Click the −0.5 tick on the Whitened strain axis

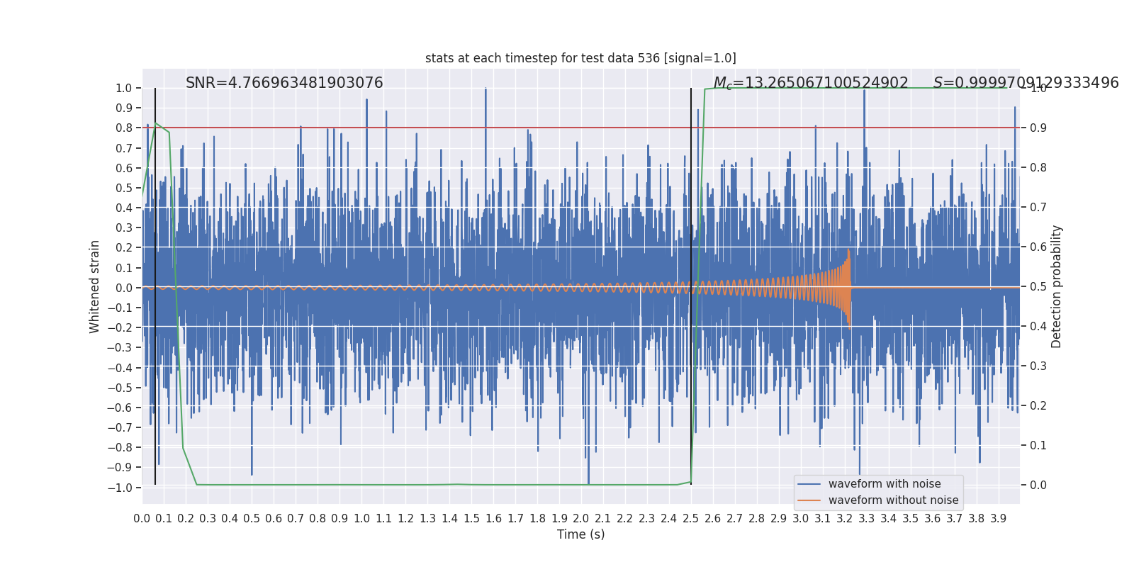click(x=120, y=388)
